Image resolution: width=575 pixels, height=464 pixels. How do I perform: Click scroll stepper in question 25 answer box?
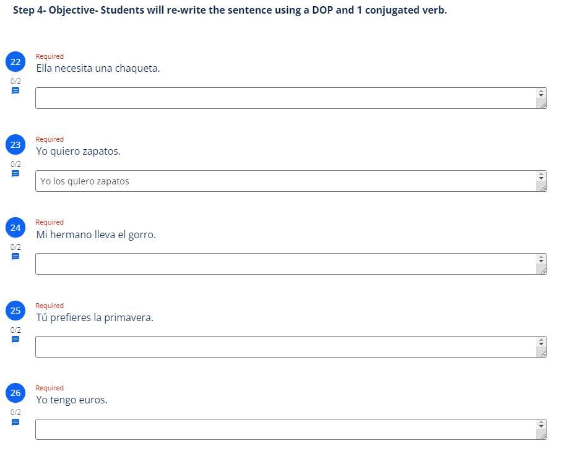[x=541, y=342]
